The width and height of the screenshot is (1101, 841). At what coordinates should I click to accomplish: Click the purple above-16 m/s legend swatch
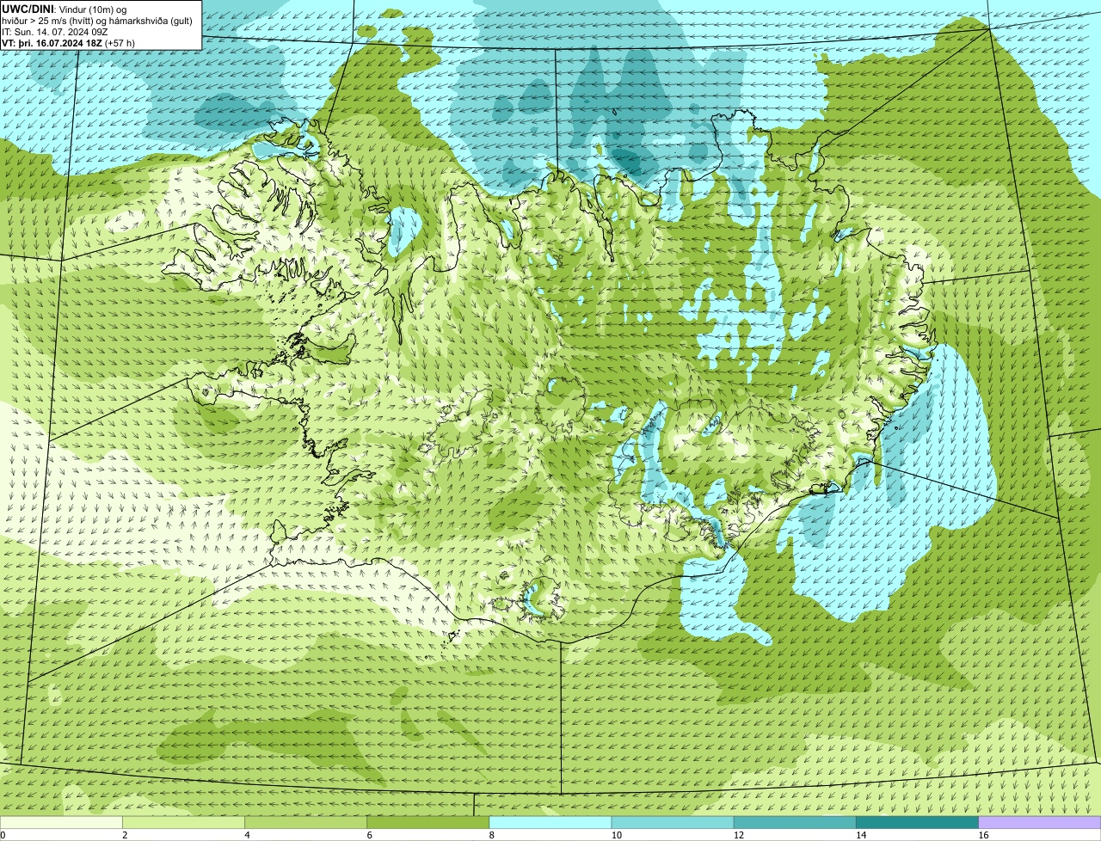(x=1040, y=822)
